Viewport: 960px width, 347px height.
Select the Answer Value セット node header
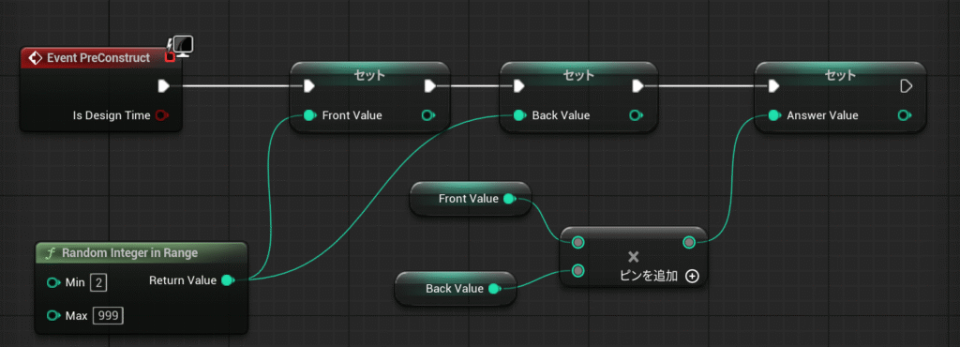click(x=840, y=75)
